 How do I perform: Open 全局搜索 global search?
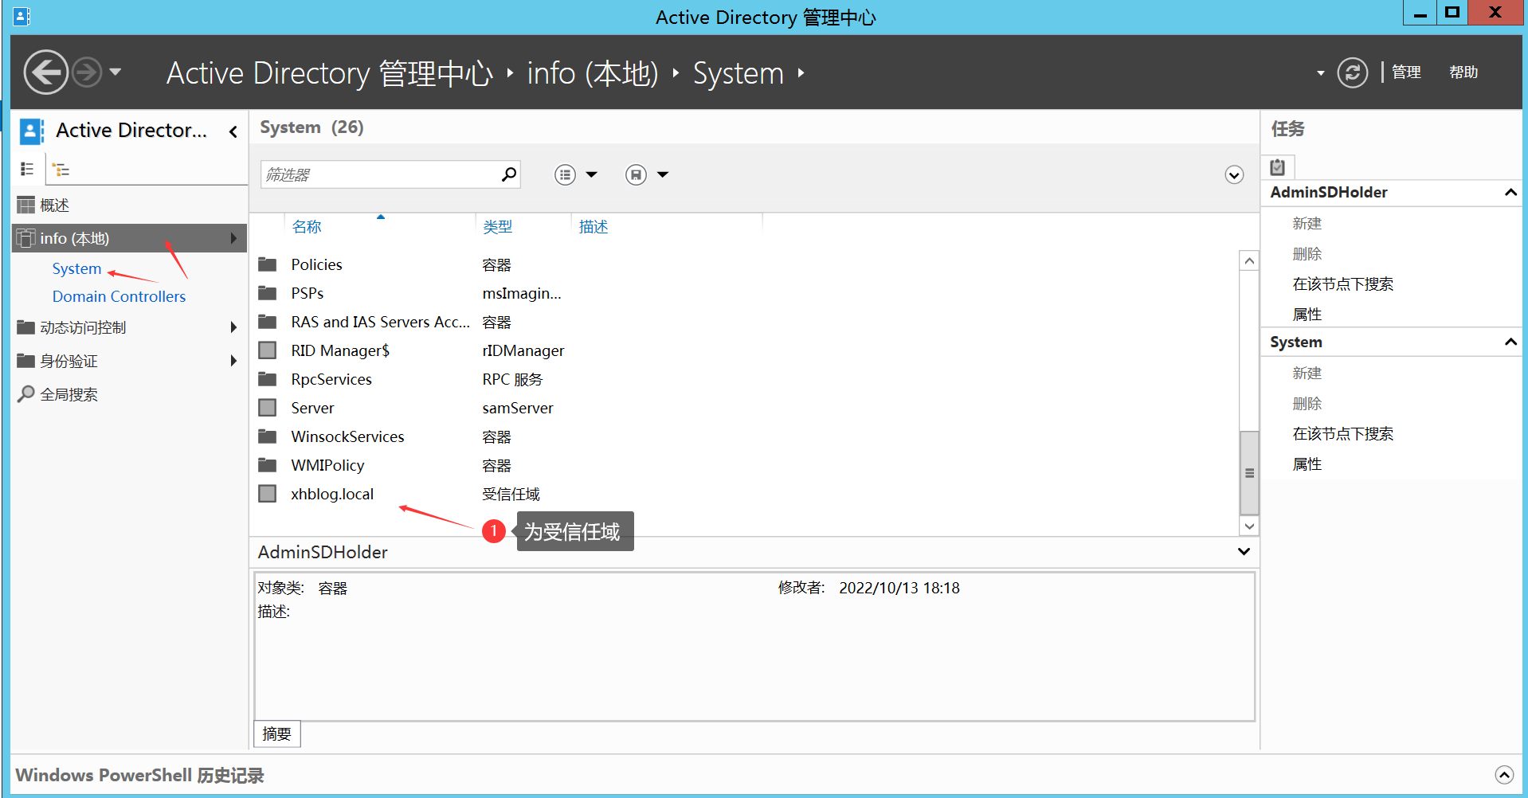click(x=69, y=394)
